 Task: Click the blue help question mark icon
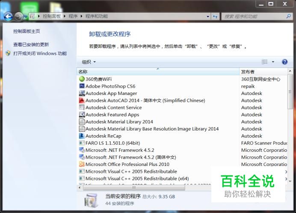tap(284, 62)
